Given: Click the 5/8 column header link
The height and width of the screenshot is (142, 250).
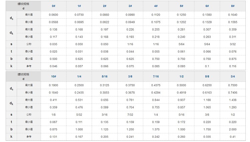Looking at the screenshot, I should tap(207, 77).
